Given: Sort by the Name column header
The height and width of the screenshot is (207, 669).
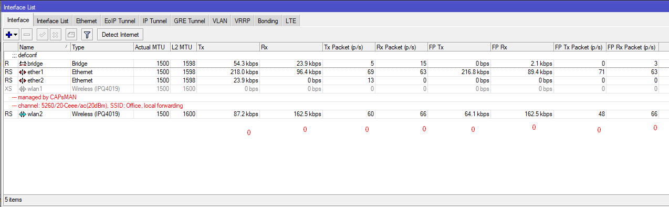Looking at the screenshot, I should click(44, 47).
